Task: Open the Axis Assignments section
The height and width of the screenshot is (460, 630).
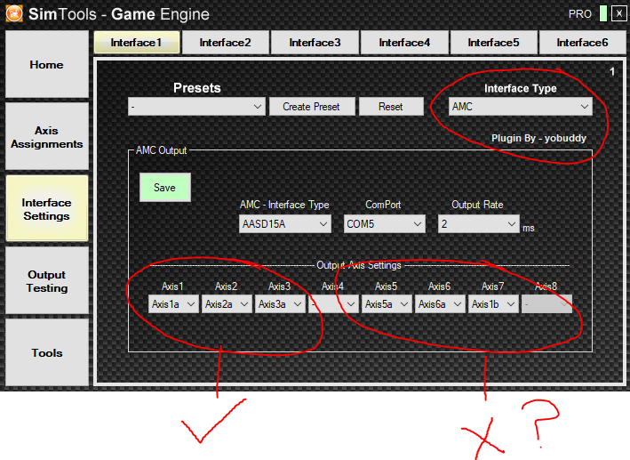Action: tap(46, 137)
